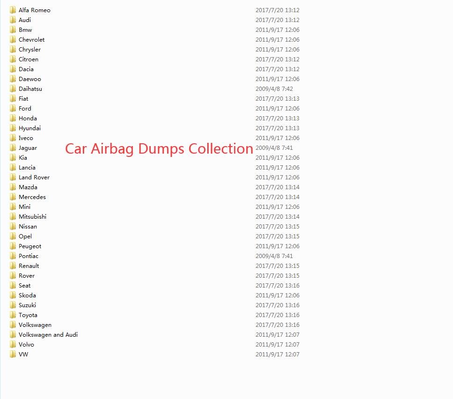Viewport: 453px width, 399px height.
Task: Click the Honda folder icon
Action: click(x=13, y=118)
